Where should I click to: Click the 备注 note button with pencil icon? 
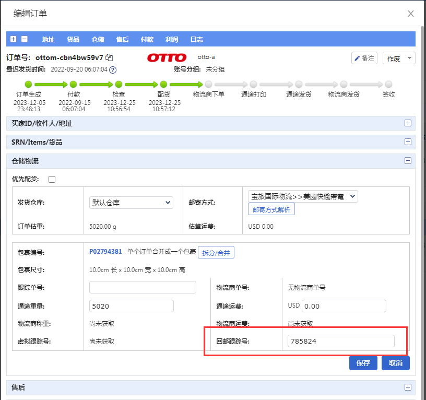tap(364, 58)
